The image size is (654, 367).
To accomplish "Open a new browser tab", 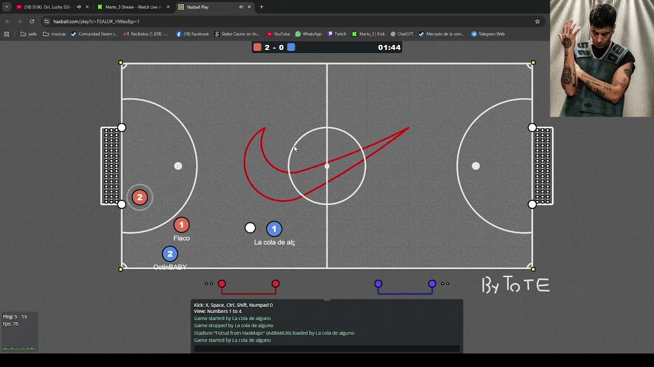I will 262,7.
